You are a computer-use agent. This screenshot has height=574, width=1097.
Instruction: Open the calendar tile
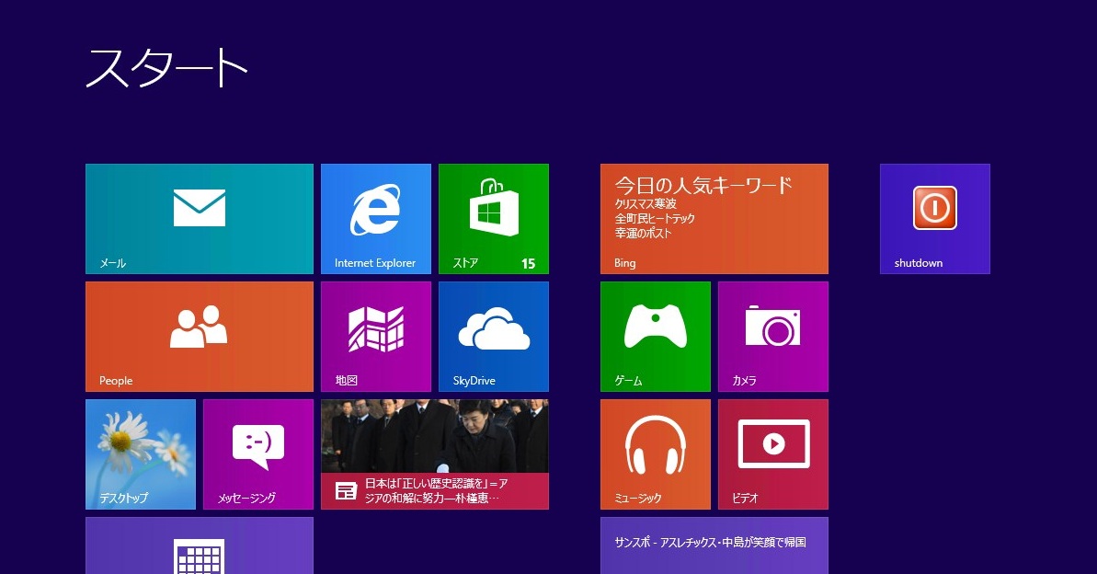[x=200, y=545]
